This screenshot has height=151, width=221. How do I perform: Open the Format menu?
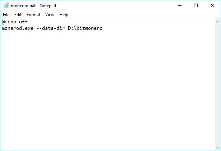point(33,15)
